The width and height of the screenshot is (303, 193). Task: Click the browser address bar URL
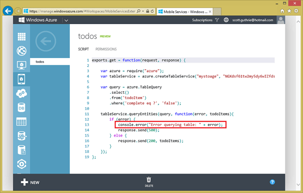point(82,11)
